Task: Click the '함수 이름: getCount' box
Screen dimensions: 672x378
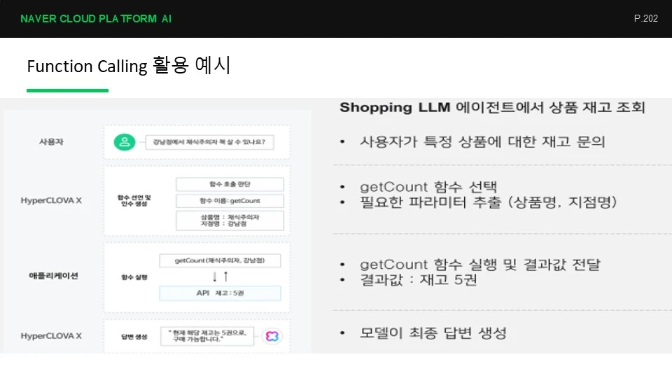Action: tap(230, 201)
